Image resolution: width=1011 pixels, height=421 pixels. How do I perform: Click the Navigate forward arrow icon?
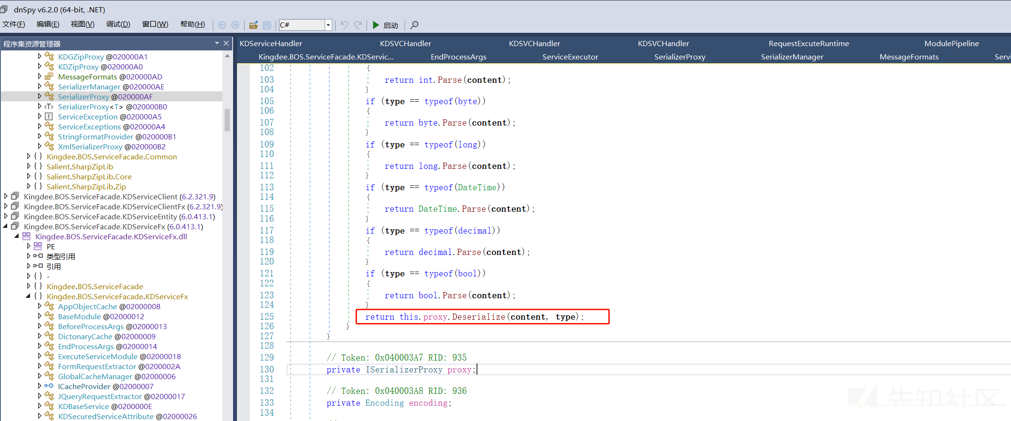point(235,25)
